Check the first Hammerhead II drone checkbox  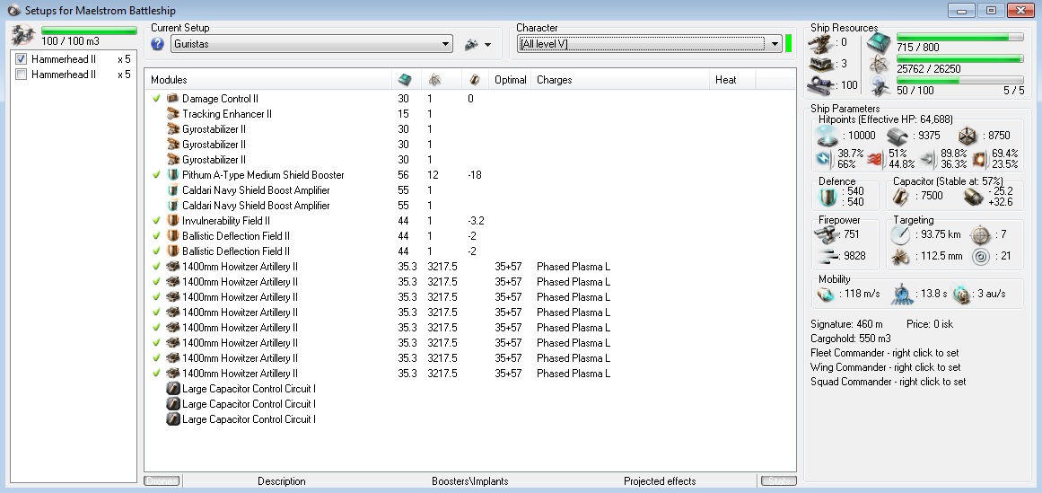click(x=21, y=59)
